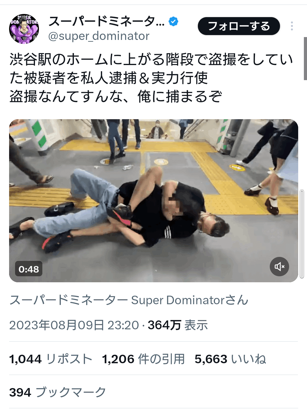This screenshot has height=412, width=307.
Task: Open the 2023年08月09日 23:20 timestamp link
Action: (x=74, y=325)
